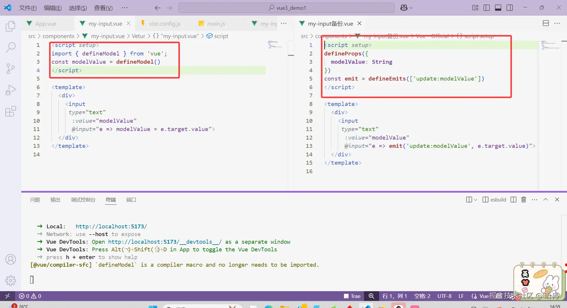The height and width of the screenshot is (308, 567).
Task: Toggle the primary side bar
Action: click(487, 8)
